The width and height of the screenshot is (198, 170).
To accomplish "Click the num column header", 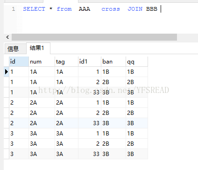I will pos(42,62).
